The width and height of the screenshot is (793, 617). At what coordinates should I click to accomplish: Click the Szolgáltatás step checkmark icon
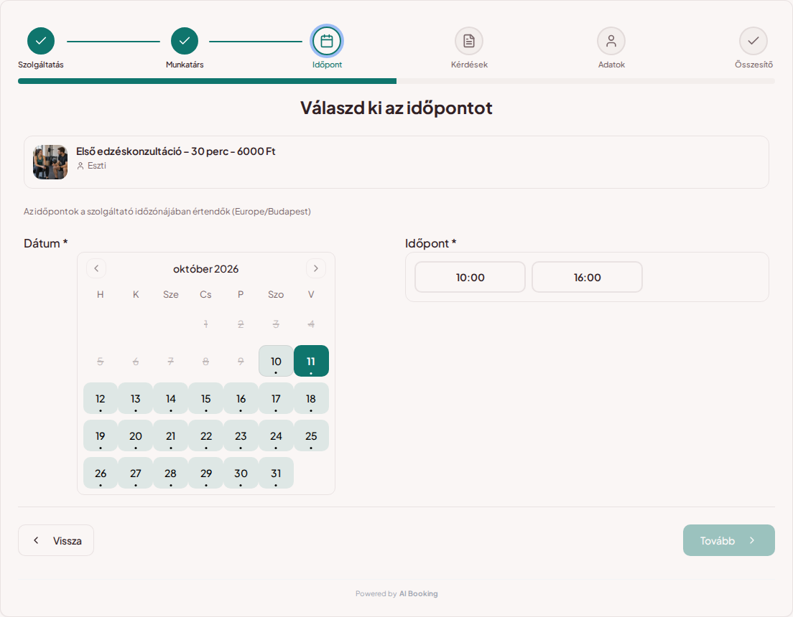pyautogui.click(x=41, y=41)
